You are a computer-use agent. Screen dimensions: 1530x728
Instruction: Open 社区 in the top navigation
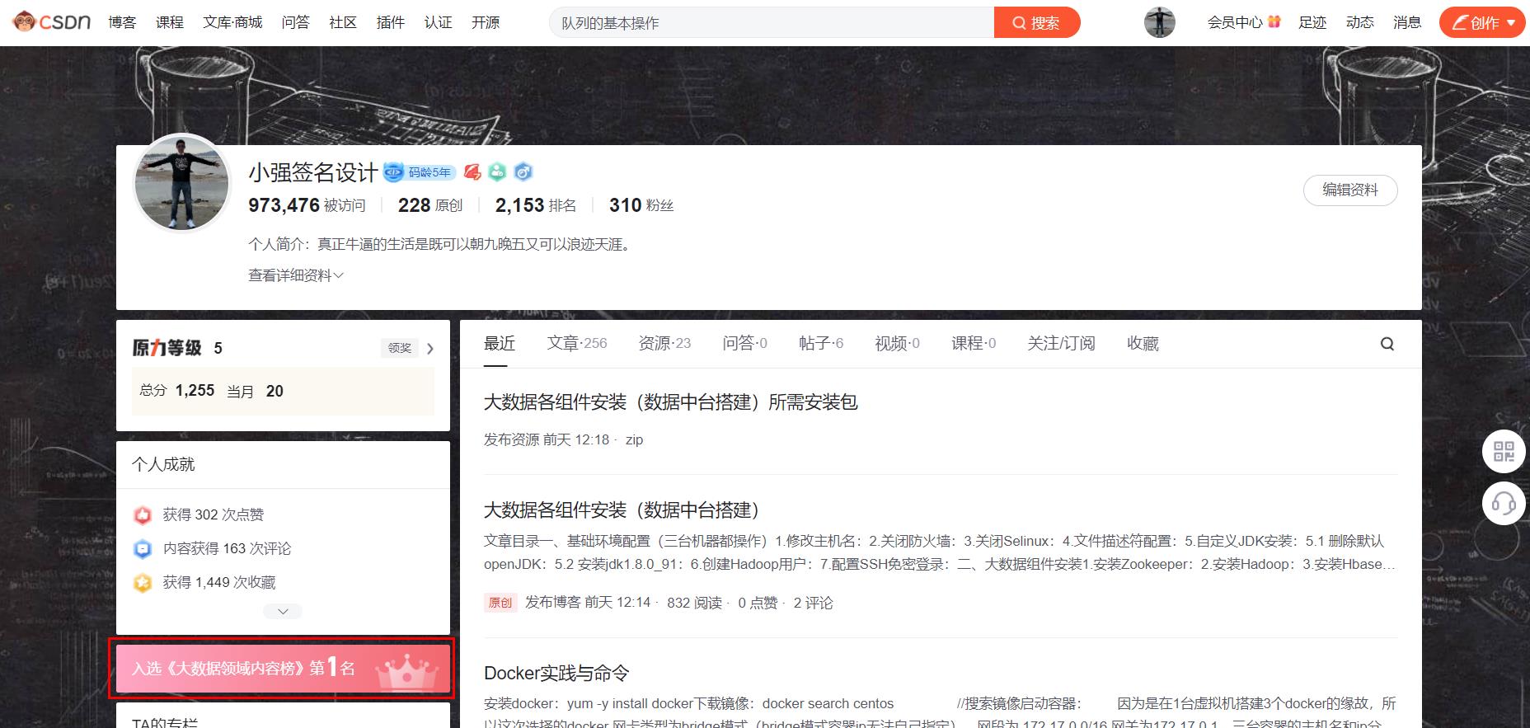(343, 22)
